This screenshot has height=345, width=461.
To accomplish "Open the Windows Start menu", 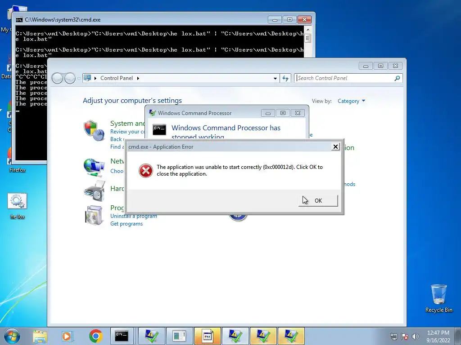I will pyautogui.click(x=12, y=336).
